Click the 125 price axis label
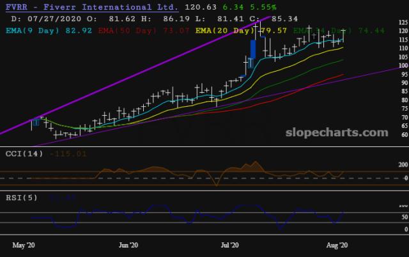The height and width of the screenshot is (257, 409). (x=401, y=22)
